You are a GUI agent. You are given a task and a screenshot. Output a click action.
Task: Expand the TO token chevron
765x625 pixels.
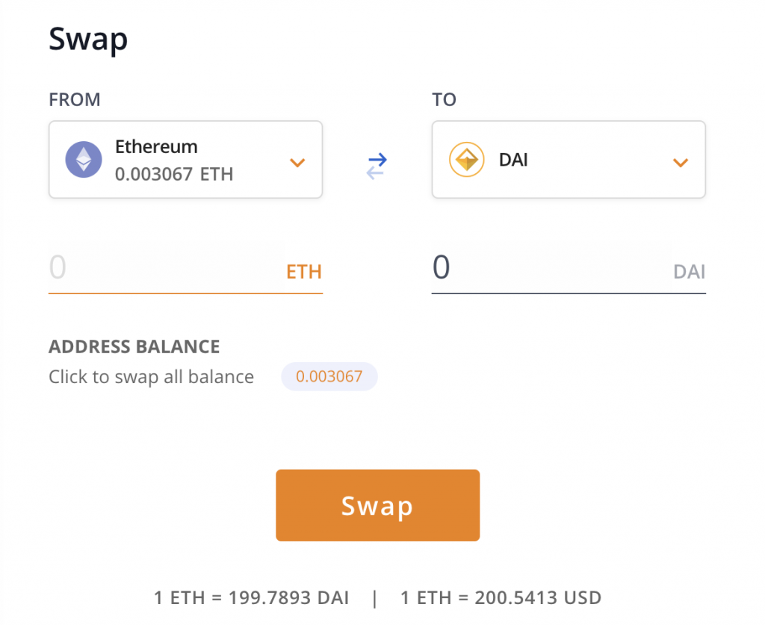[x=681, y=162]
